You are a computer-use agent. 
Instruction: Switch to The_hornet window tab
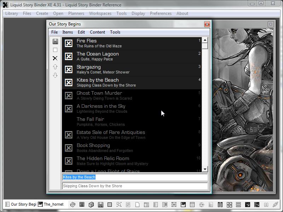click(51, 204)
